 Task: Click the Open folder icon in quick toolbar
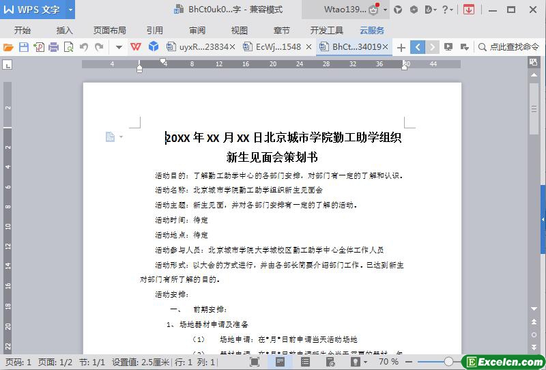[x=8, y=46]
